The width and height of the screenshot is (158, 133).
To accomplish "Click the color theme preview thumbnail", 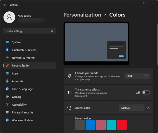I will click(x=96, y=43).
